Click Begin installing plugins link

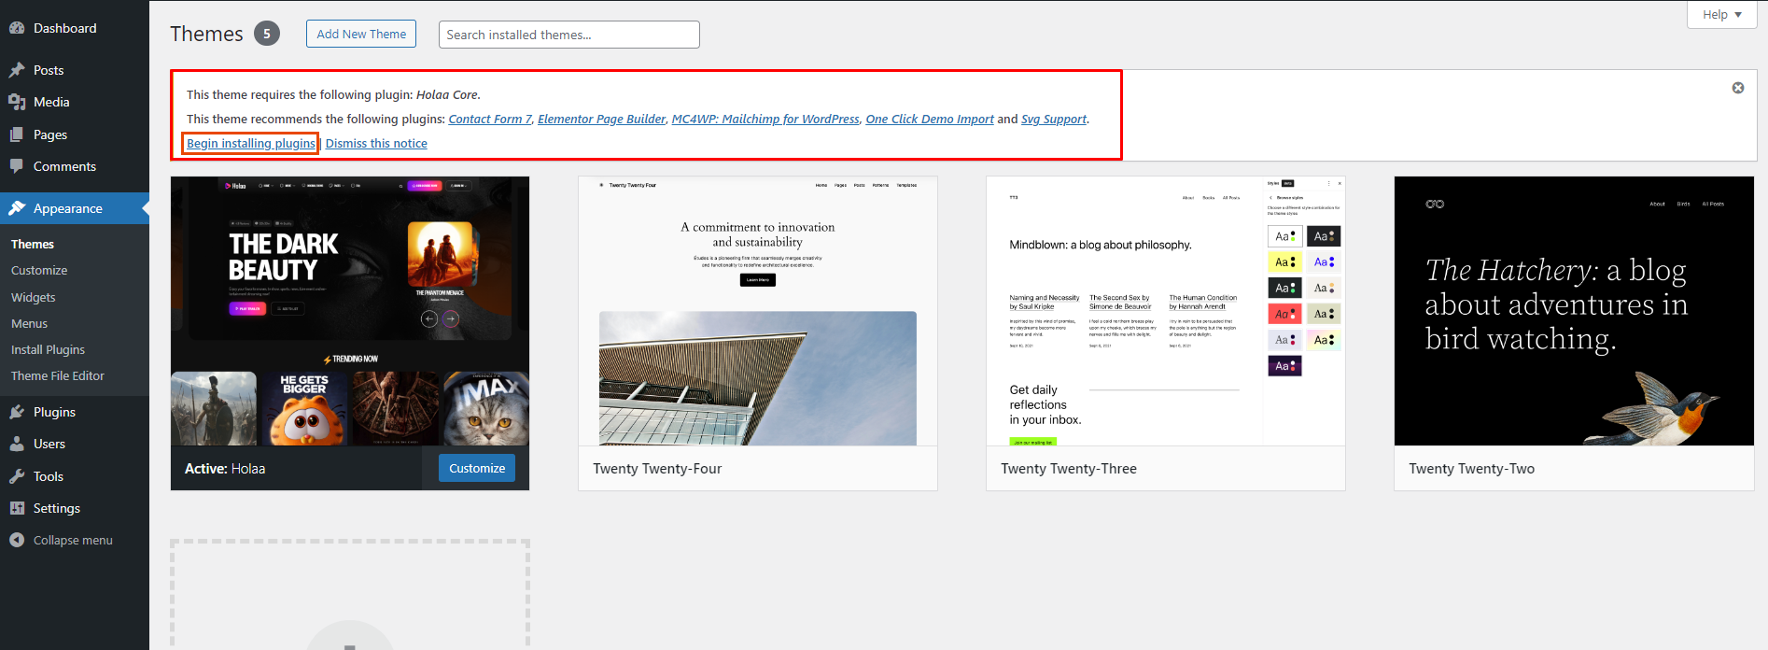250,143
